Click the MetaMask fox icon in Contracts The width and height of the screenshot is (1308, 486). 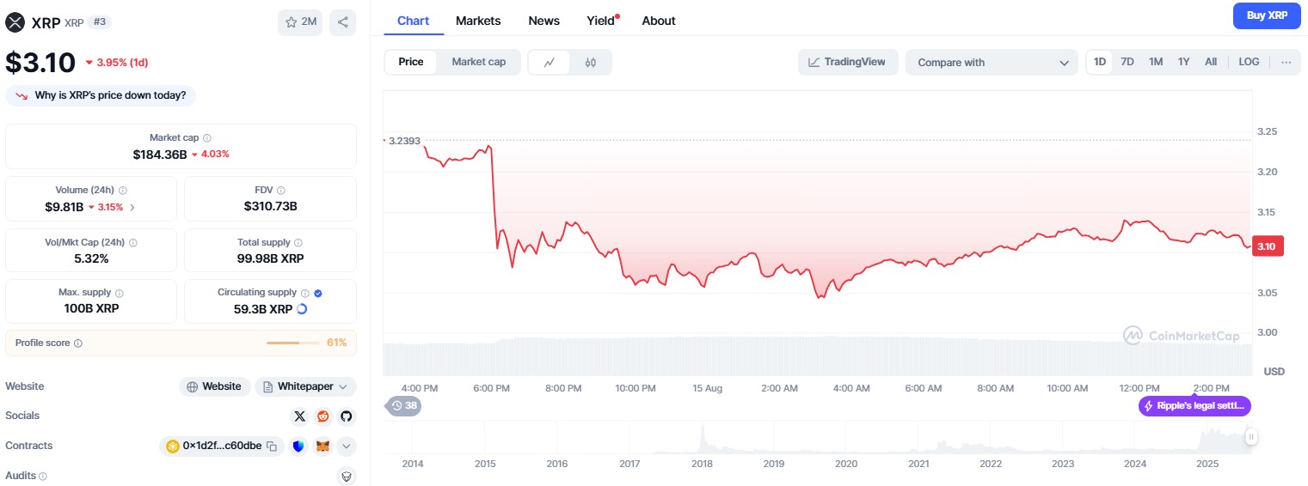coord(322,447)
